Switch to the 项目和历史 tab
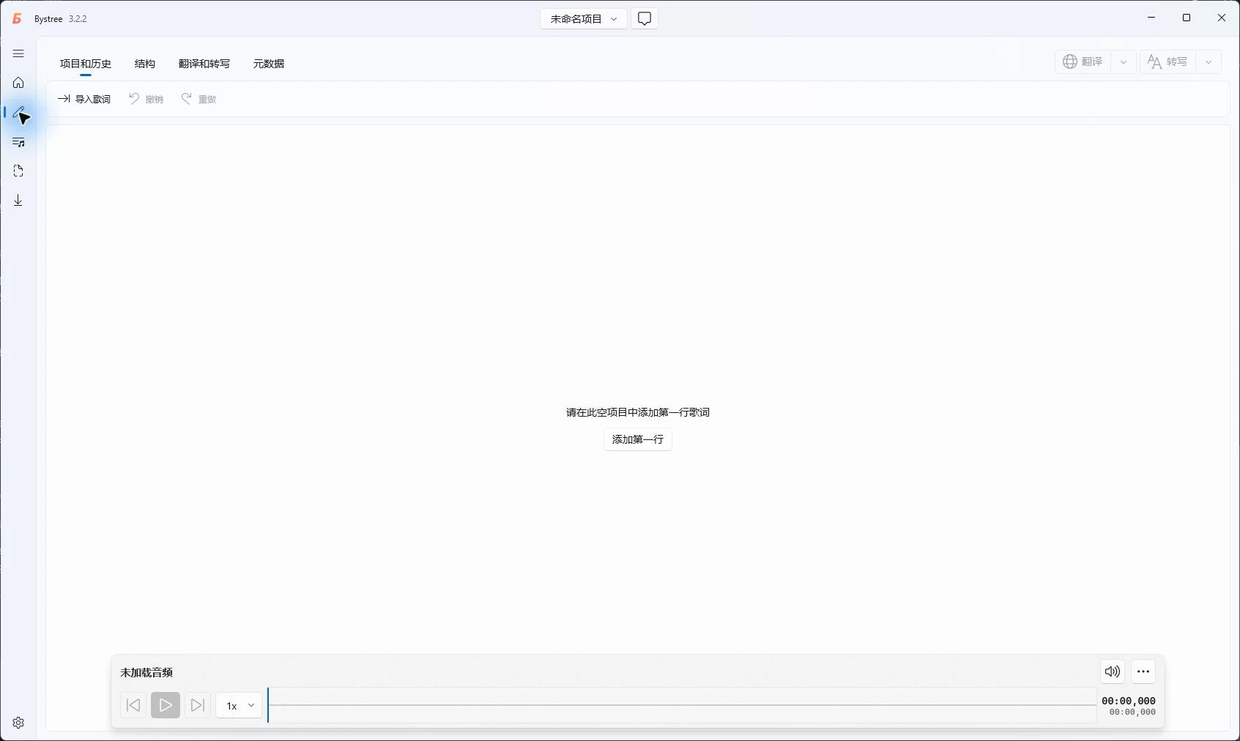Viewport: 1240px width, 741px height. coord(86,64)
